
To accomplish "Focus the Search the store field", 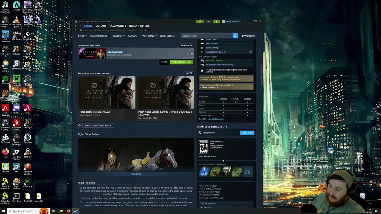I will pyautogui.click(x=207, y=36).
